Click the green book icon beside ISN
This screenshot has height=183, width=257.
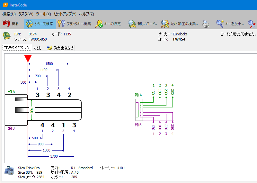coord(7,36)
